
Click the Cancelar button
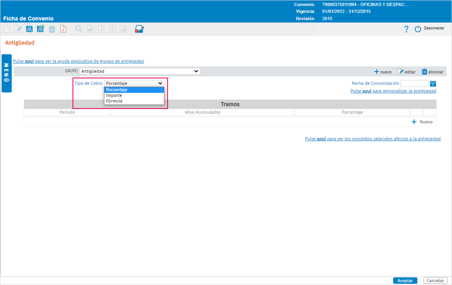(x=435, y=281)
